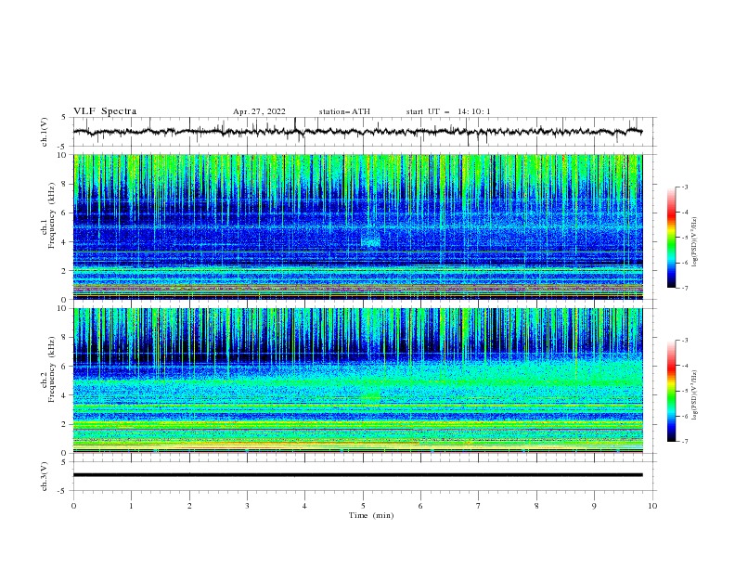This screenshot has height=568, width=735.
Task: Click the log(PSD) label beside ch.1 color bar
Action: click(695, 242)
